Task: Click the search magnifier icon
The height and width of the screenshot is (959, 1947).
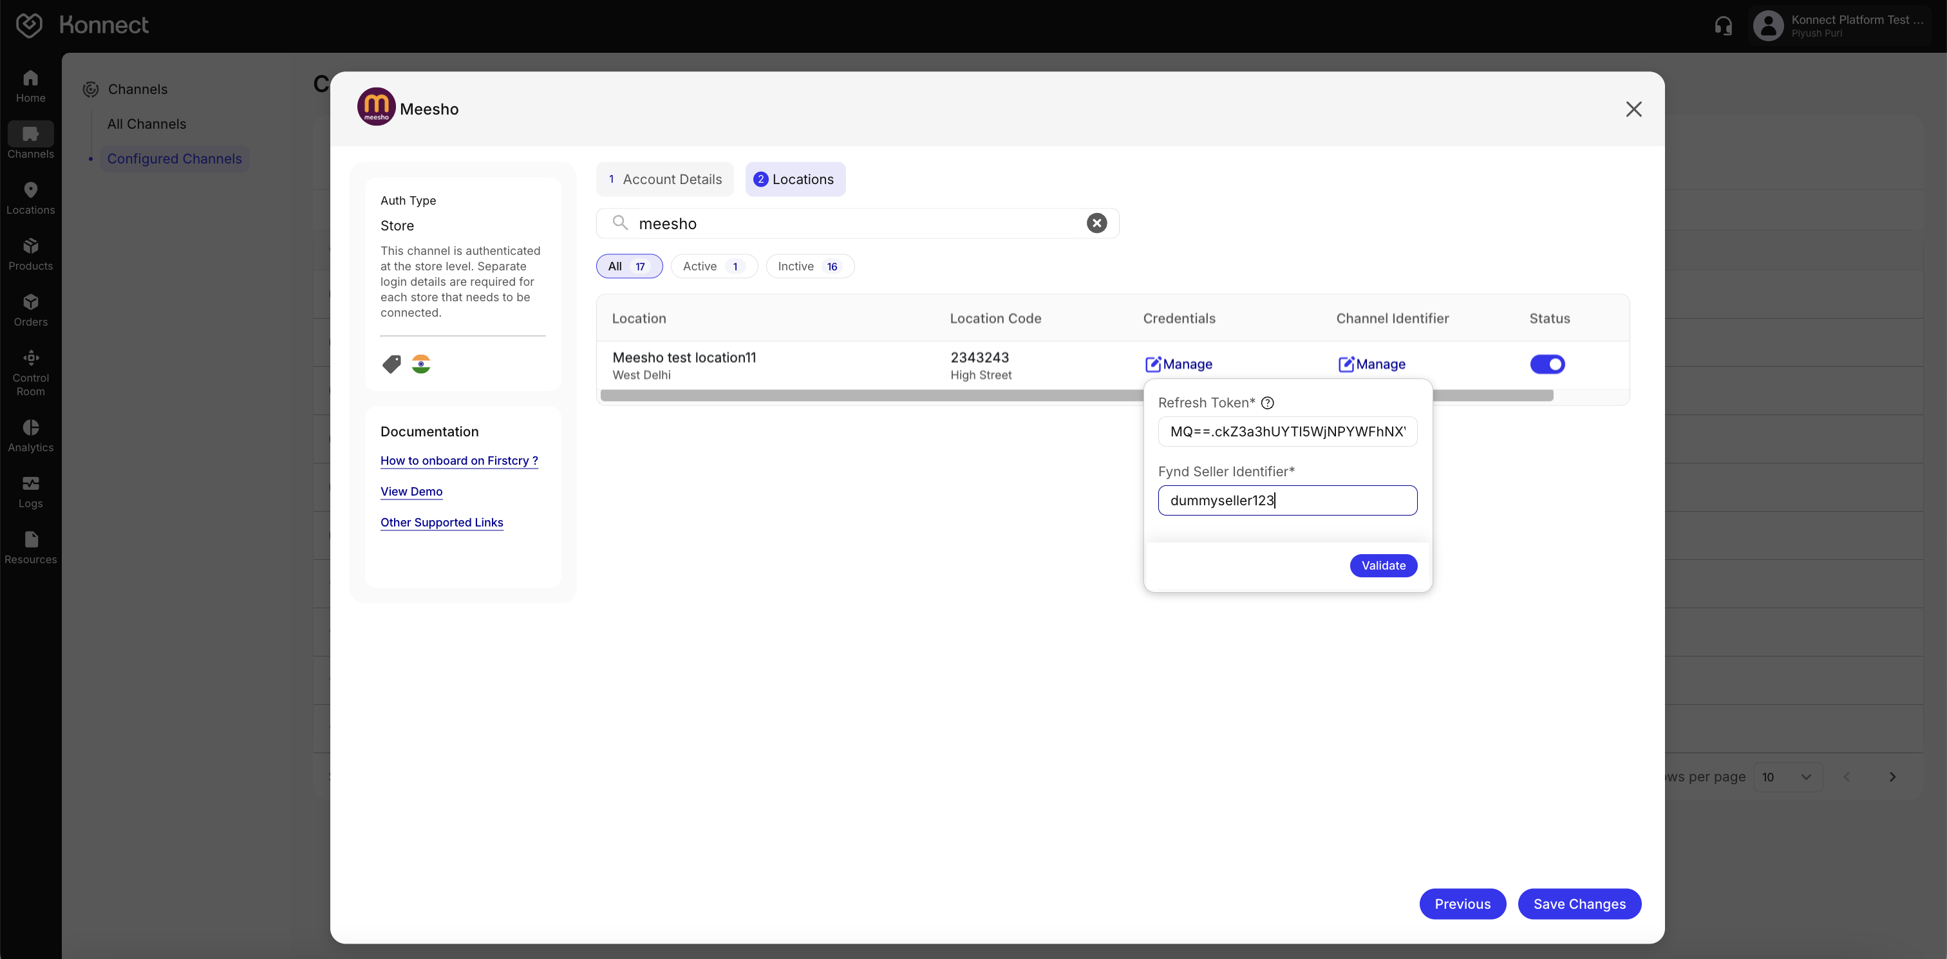Action: tap(620, 222)
